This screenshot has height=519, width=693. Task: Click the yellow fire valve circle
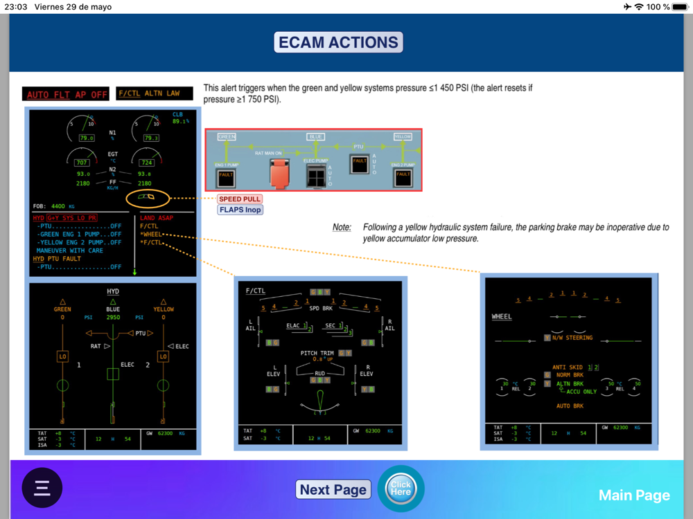[x=164, y=385]
